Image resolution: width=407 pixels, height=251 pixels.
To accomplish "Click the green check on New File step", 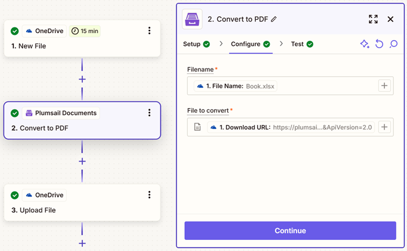I will 15,31.
